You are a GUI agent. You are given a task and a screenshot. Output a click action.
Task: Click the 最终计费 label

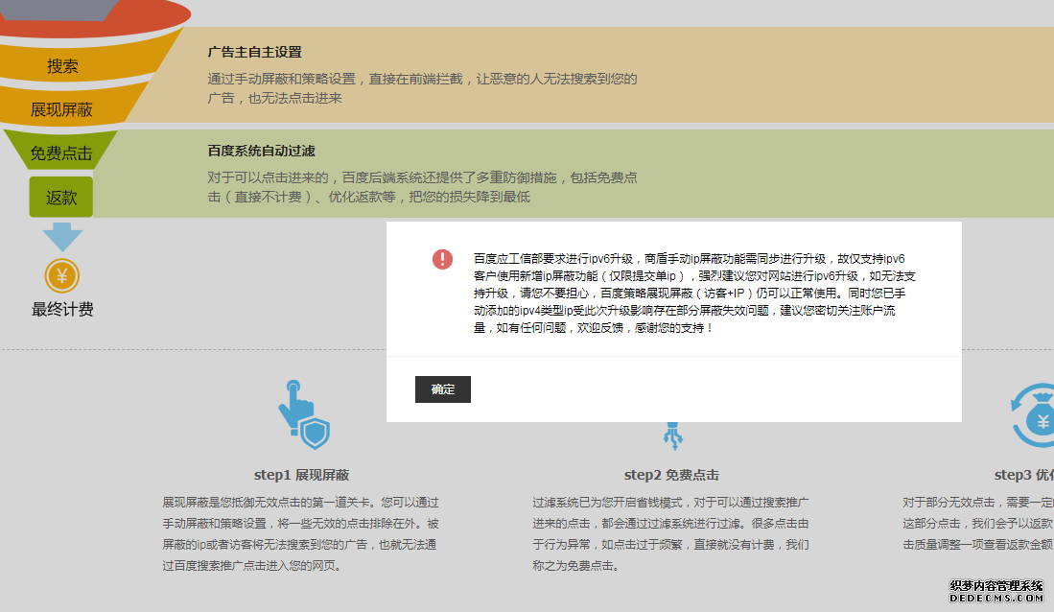[62, 309]
